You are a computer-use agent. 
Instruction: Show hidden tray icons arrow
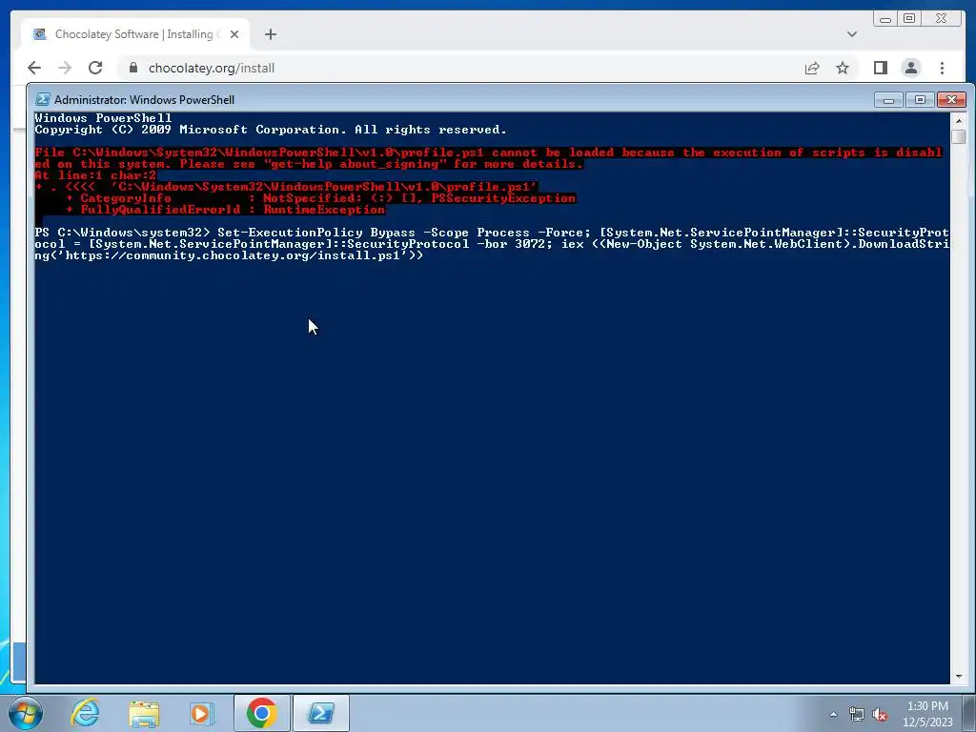(833, 714)
